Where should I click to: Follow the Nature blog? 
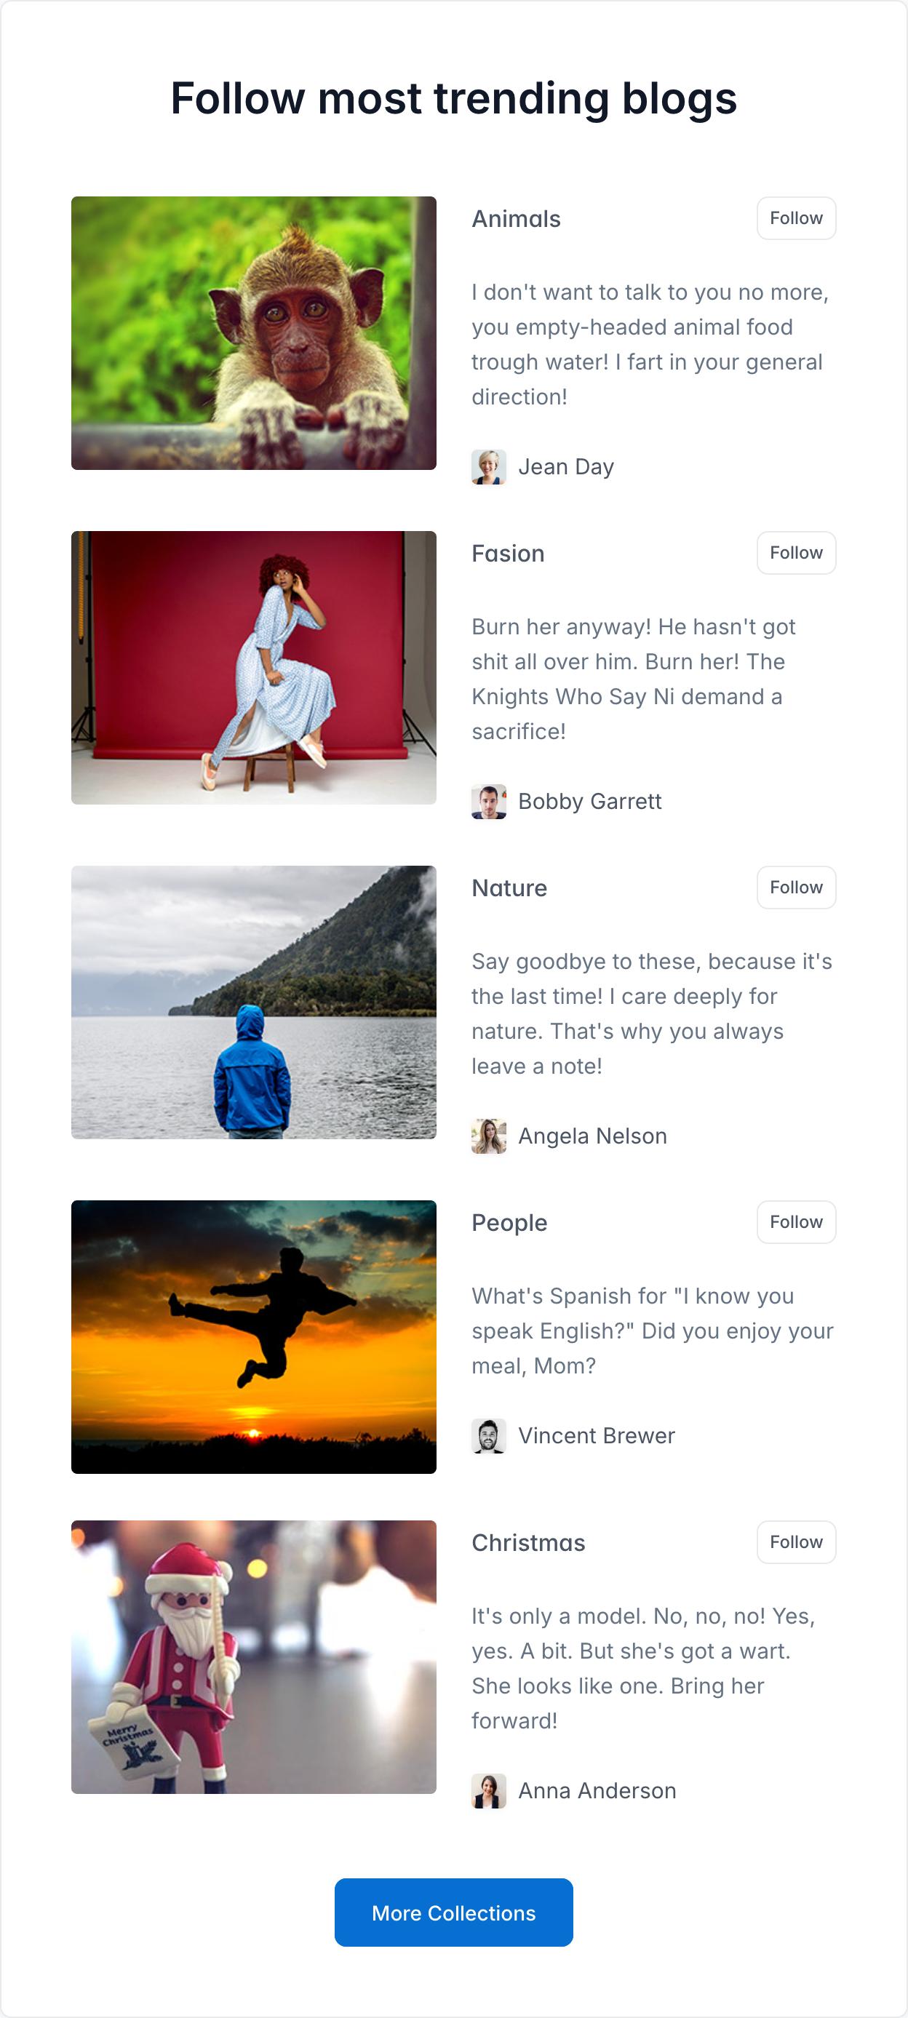[x=796, y=888]
